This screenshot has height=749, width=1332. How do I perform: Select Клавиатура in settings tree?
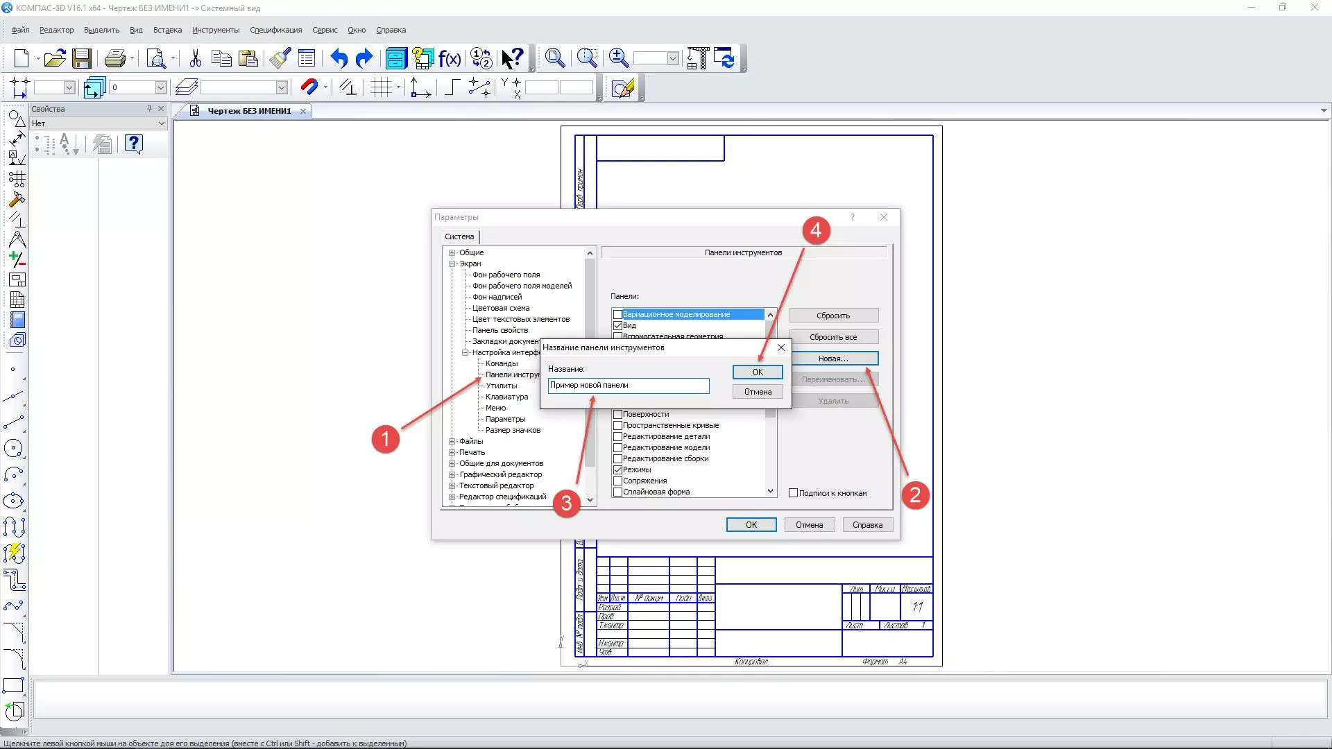[506, 397]
